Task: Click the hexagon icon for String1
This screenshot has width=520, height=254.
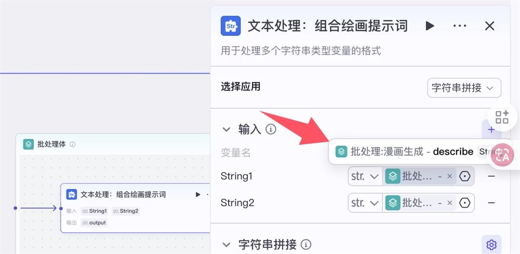Action: (x=465, y=176)
